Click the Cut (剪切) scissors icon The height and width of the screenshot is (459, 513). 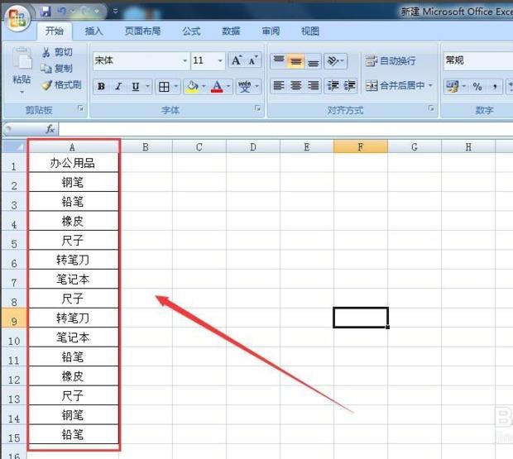(46, 52)
